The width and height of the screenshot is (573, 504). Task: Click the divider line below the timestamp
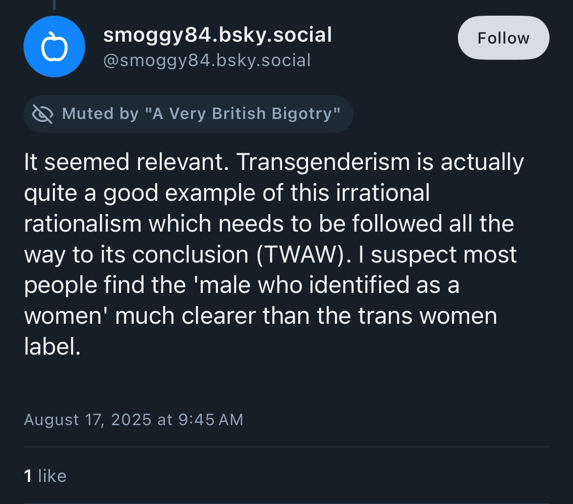286,447
